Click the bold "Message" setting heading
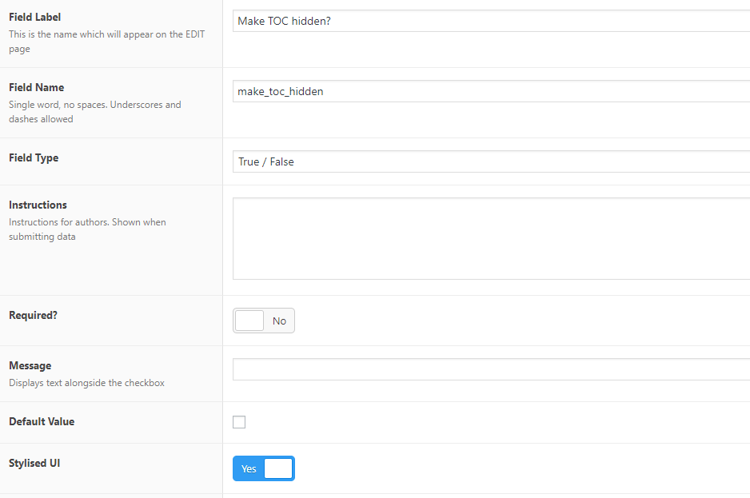The width and height of the screenshot is (750, 498). (x=30, y=365)
